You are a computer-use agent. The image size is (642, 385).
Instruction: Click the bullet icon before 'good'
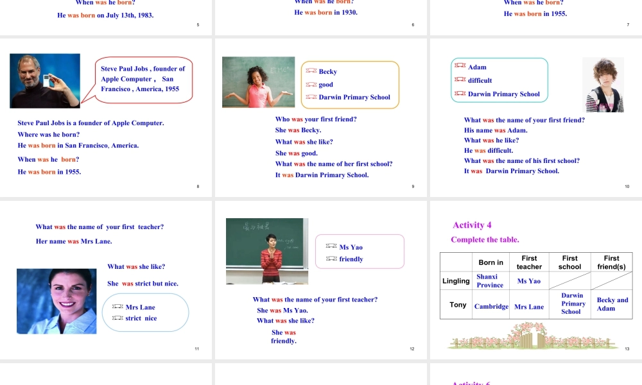[311, 84]
